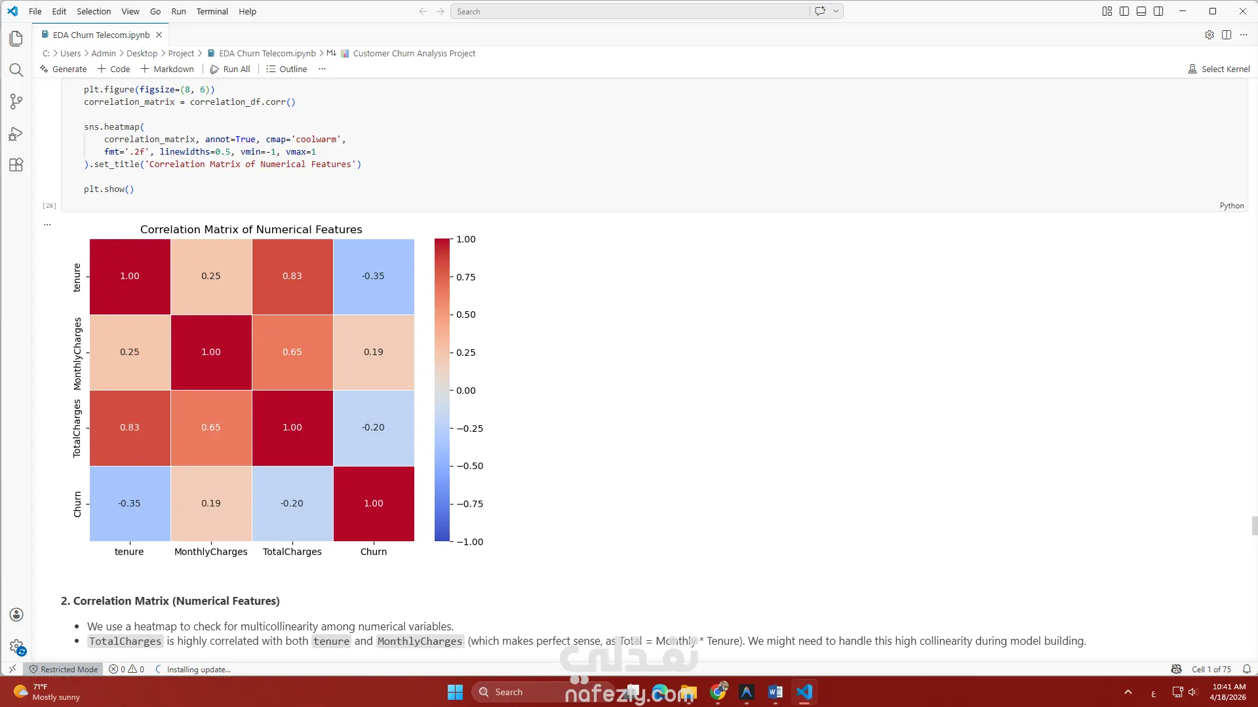
Task: Close the EDA Churn Telecom.ipynb tab
Action: [x=159, y=35]
